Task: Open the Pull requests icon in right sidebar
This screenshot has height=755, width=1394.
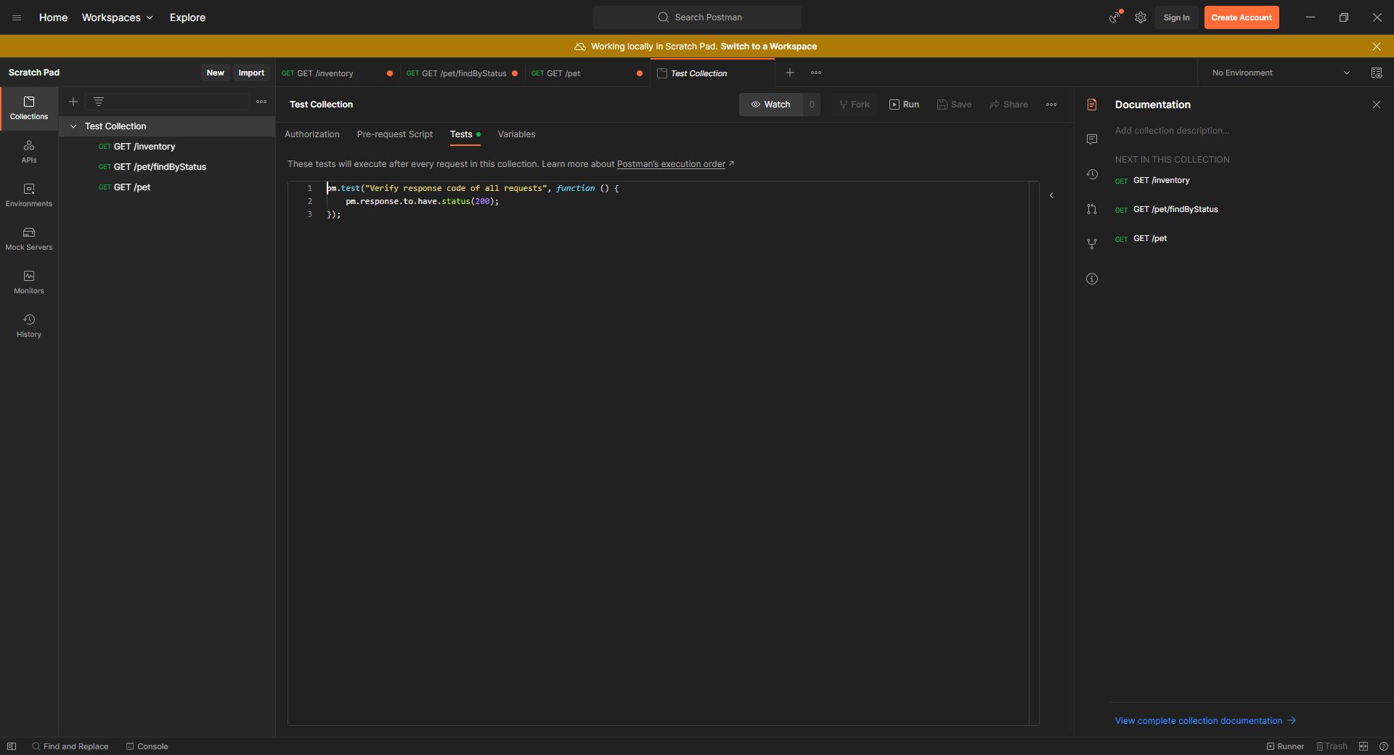Action: 1092,209
